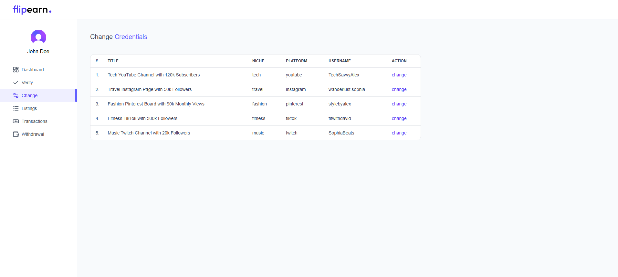This screenshot has width=618, height=277.
Task: Click the Withdrawal wallet icon
Action: coord(16,134)
